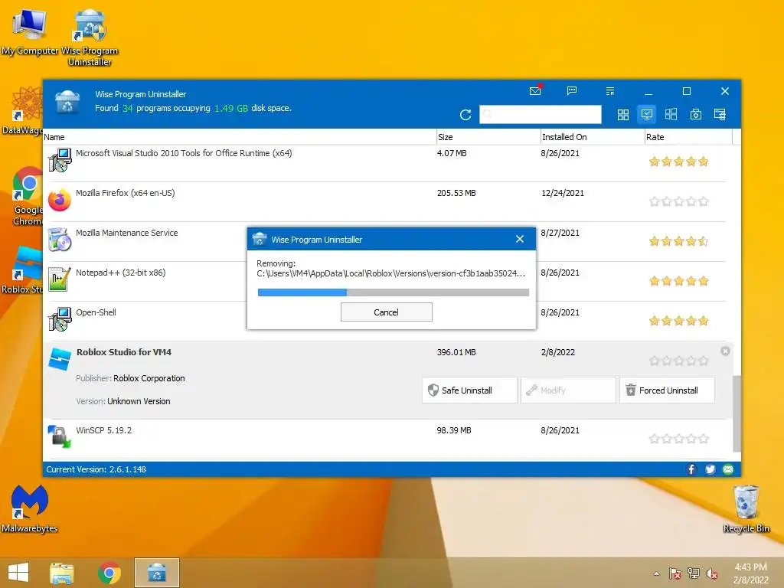
Task: Show hidden system tray icons
Action: coord(656,573)
